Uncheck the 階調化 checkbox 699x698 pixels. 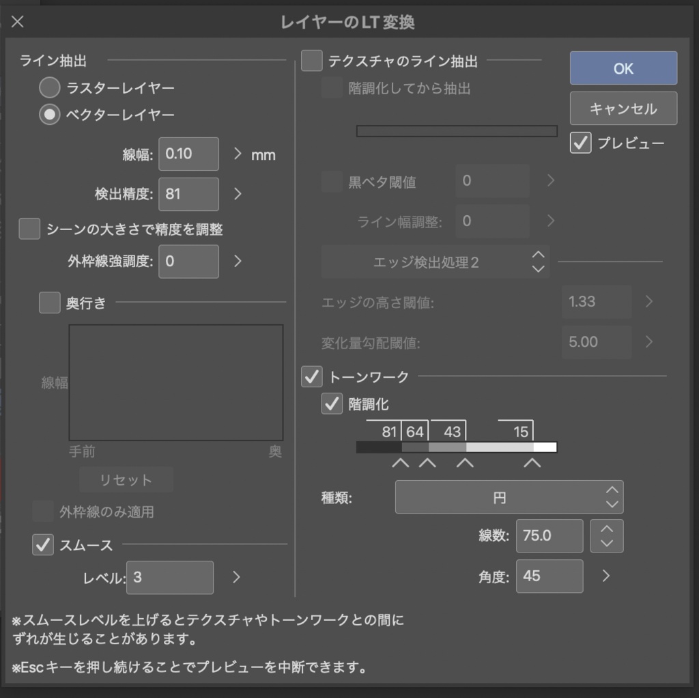(332, 404)
